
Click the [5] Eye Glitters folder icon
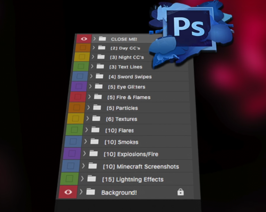click(x=99, y=86)
